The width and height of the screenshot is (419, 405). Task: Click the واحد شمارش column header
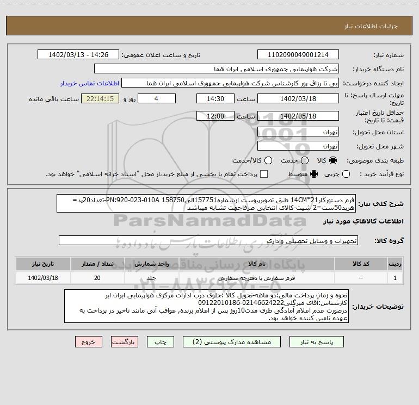coord(151,264)
